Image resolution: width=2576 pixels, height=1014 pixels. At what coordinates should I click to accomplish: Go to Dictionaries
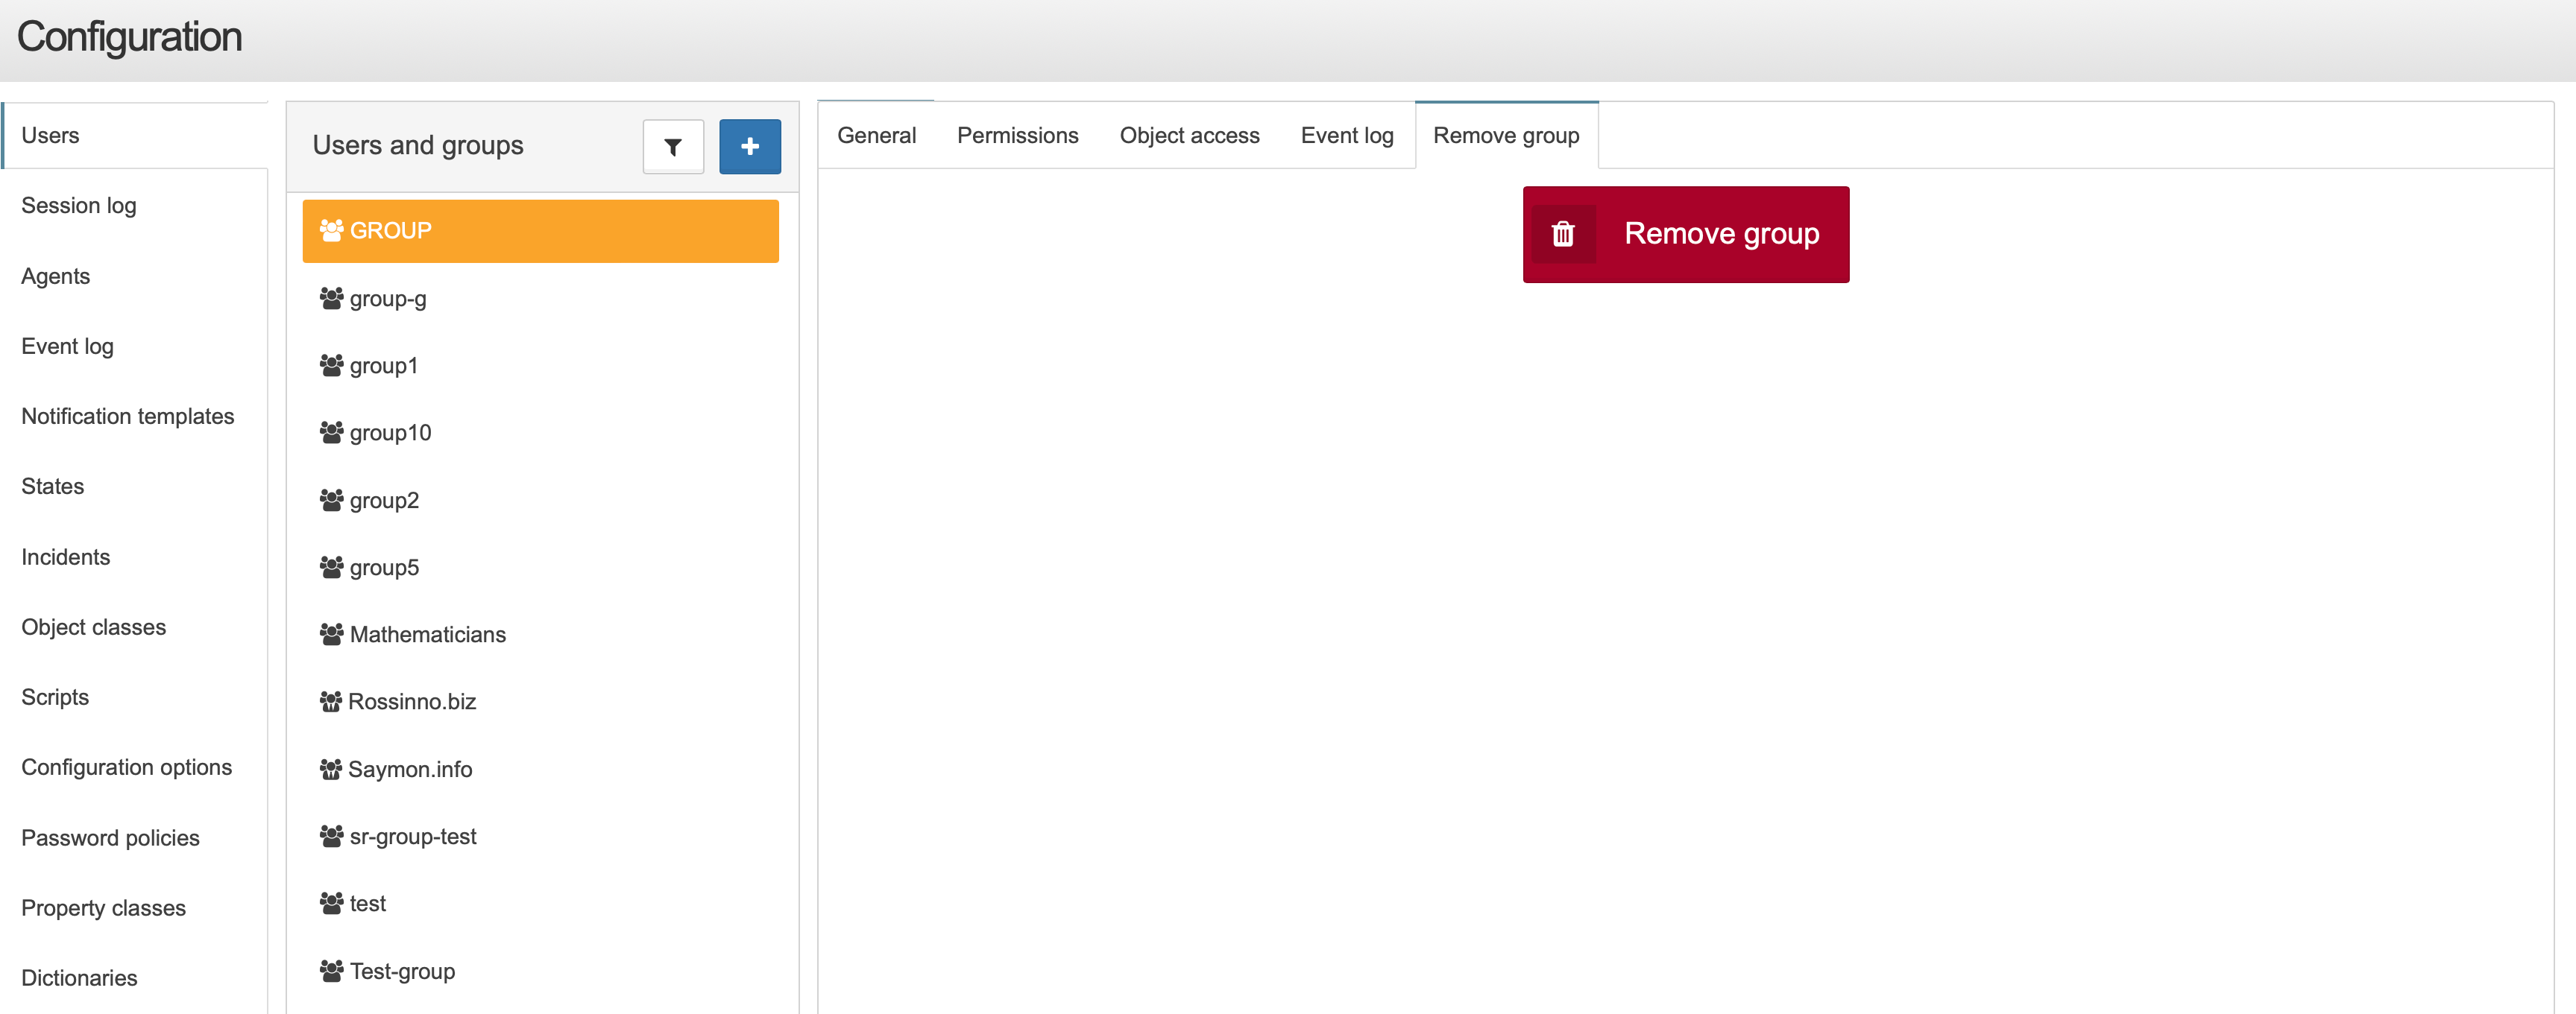tap(80, 978)
